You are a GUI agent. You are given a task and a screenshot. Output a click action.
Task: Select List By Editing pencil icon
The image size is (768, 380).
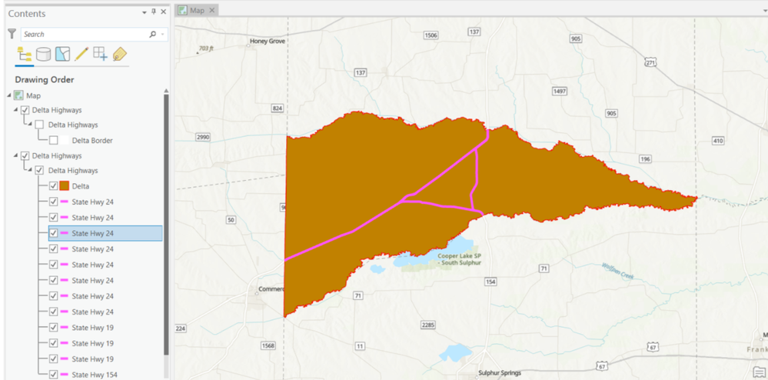81,54
